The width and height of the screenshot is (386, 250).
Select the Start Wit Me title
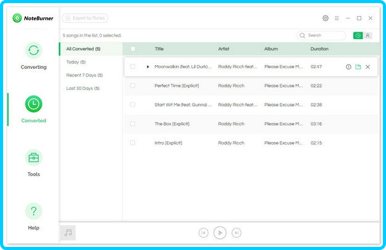pyautogui.click(x=183, y=105)
